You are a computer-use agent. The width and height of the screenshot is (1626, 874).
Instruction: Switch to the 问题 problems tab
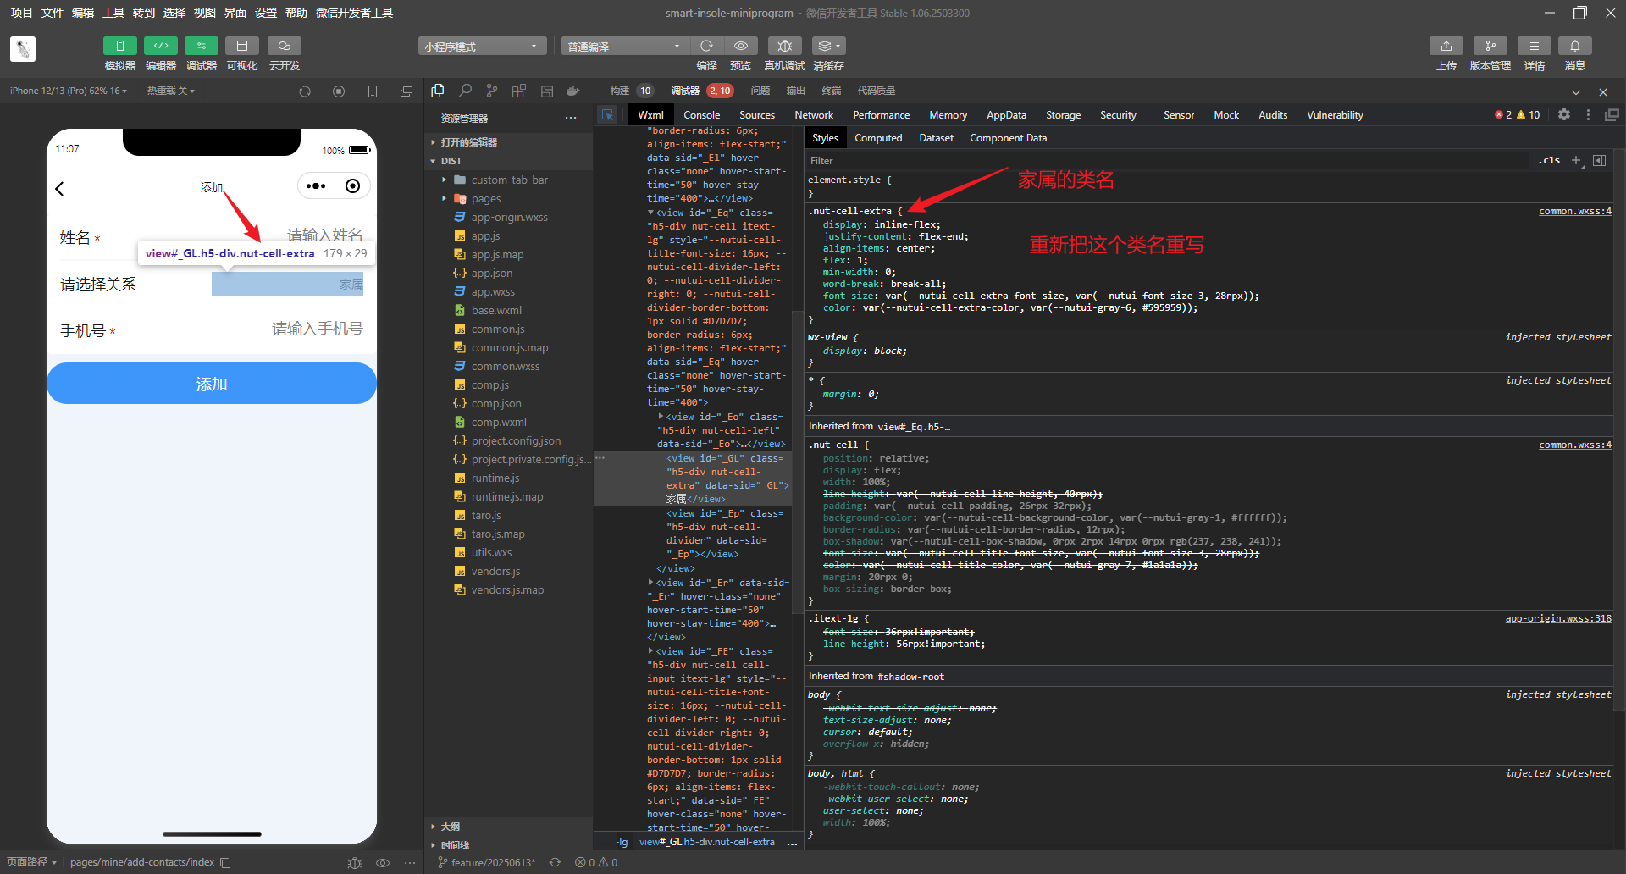tap(760, 91)
